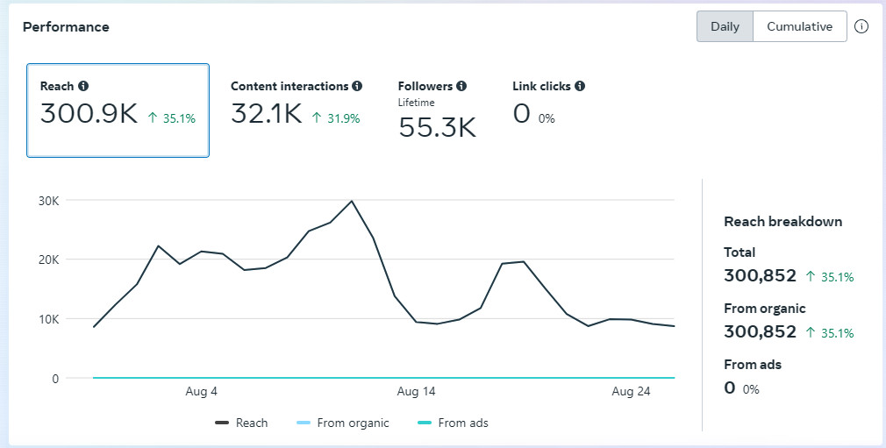
Task: Click the info icon beside Followers
Action: (x=461, y=86)
